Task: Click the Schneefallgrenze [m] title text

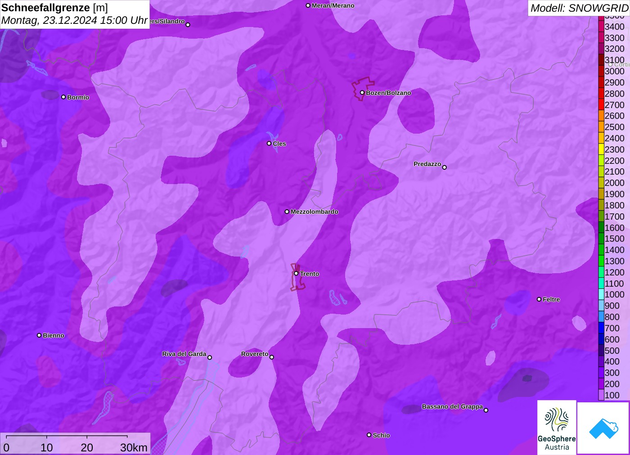Action: [54, 8]
